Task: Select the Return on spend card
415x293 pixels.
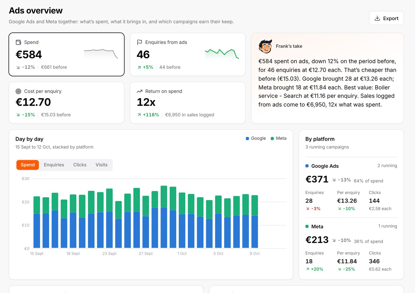Action: click(188, 103)
